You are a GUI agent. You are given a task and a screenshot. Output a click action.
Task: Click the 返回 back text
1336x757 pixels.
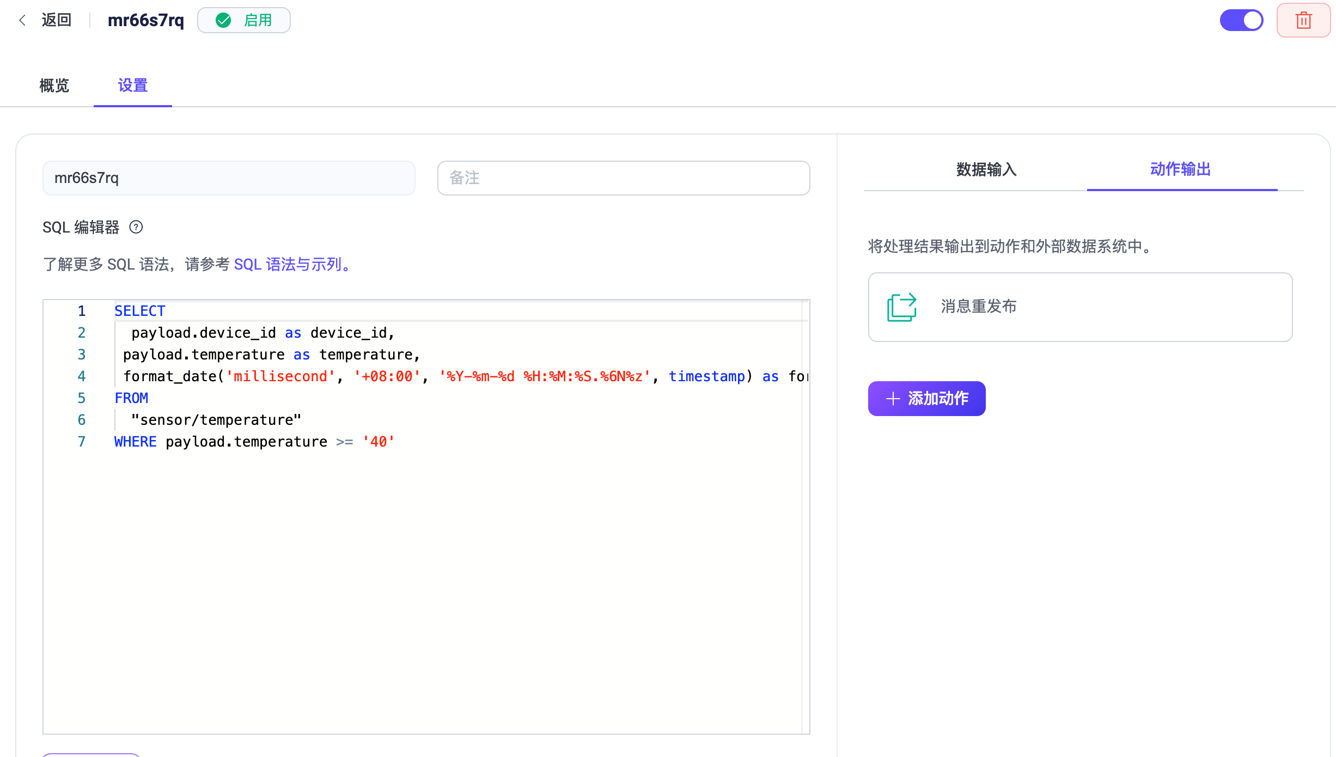[x=57, y=20]
